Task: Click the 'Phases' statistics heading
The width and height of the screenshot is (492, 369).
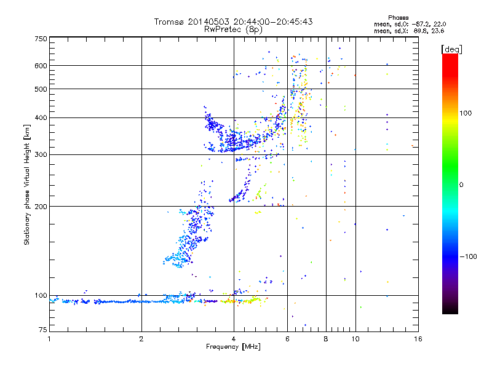Action: [398, 18]
